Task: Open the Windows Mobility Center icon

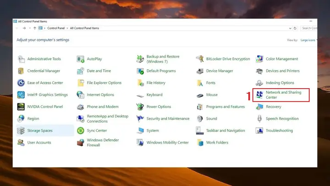Action: pyautogui.click(x=140, y=142)
